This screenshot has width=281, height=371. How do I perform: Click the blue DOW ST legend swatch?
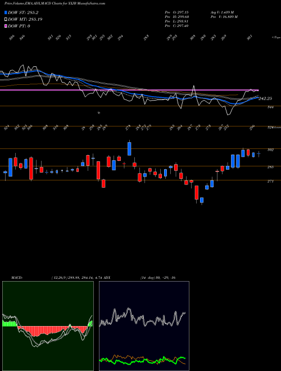click(6, 12)
